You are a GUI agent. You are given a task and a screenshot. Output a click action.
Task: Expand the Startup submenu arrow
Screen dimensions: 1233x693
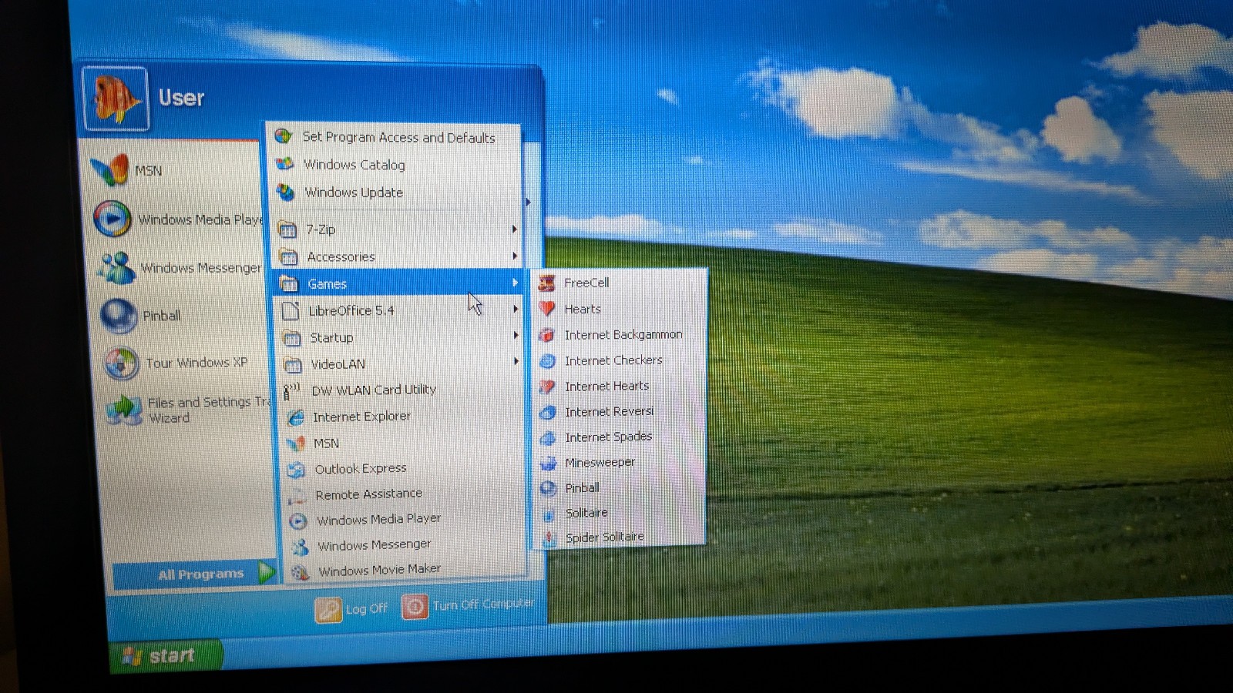516,335
